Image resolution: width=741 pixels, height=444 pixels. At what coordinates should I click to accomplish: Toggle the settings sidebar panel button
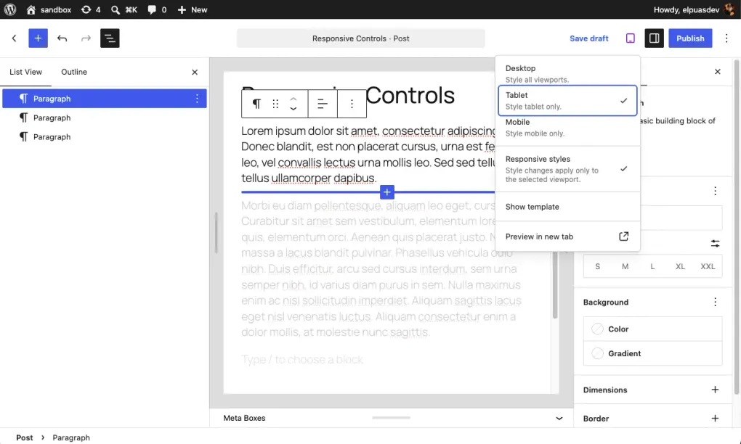[x=654, y=38]
